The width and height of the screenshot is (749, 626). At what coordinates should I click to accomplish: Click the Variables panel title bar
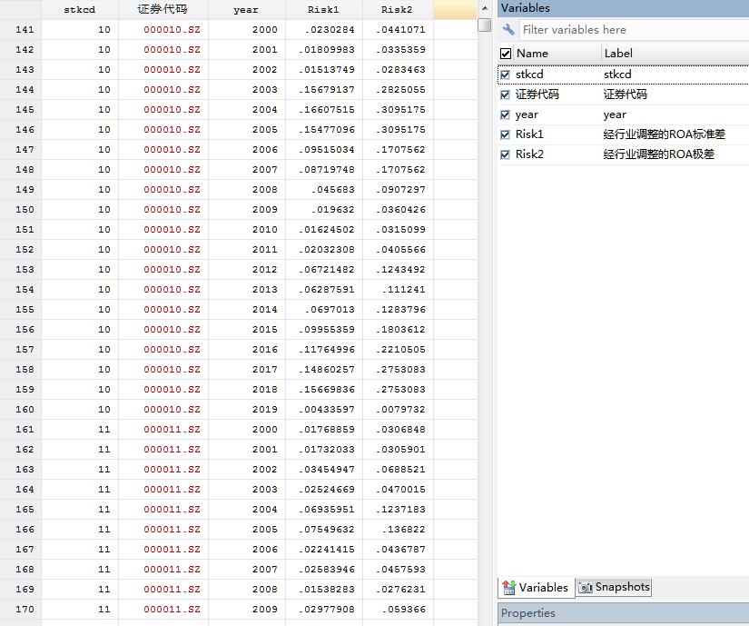tap(623, 8)
